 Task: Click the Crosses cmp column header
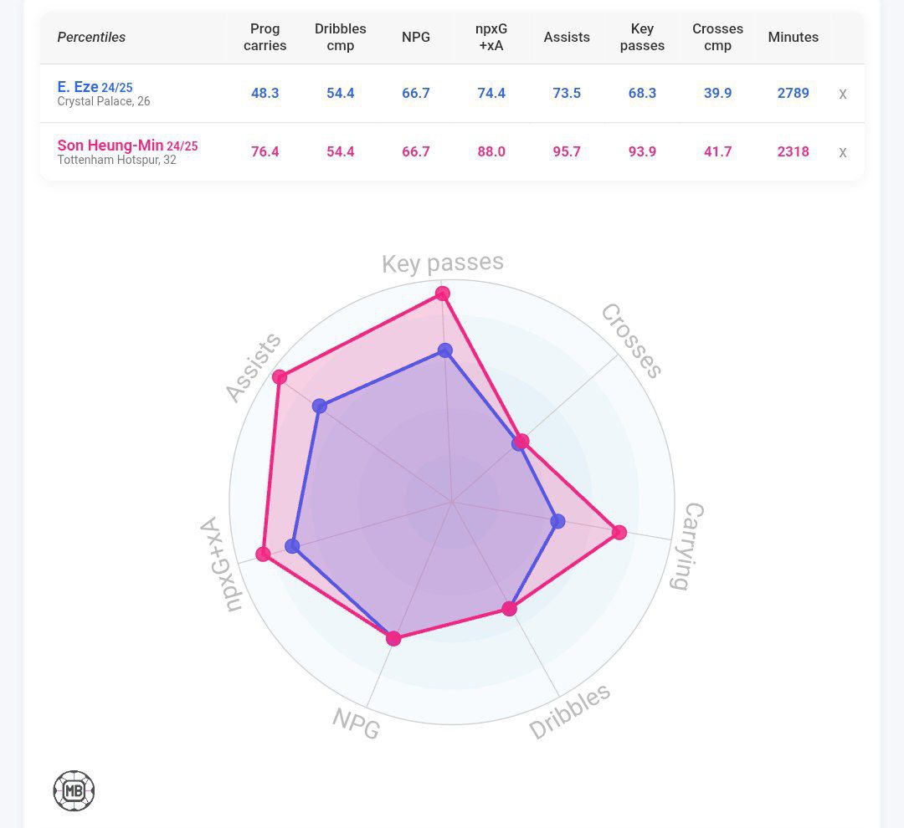[x=717, y=37]
